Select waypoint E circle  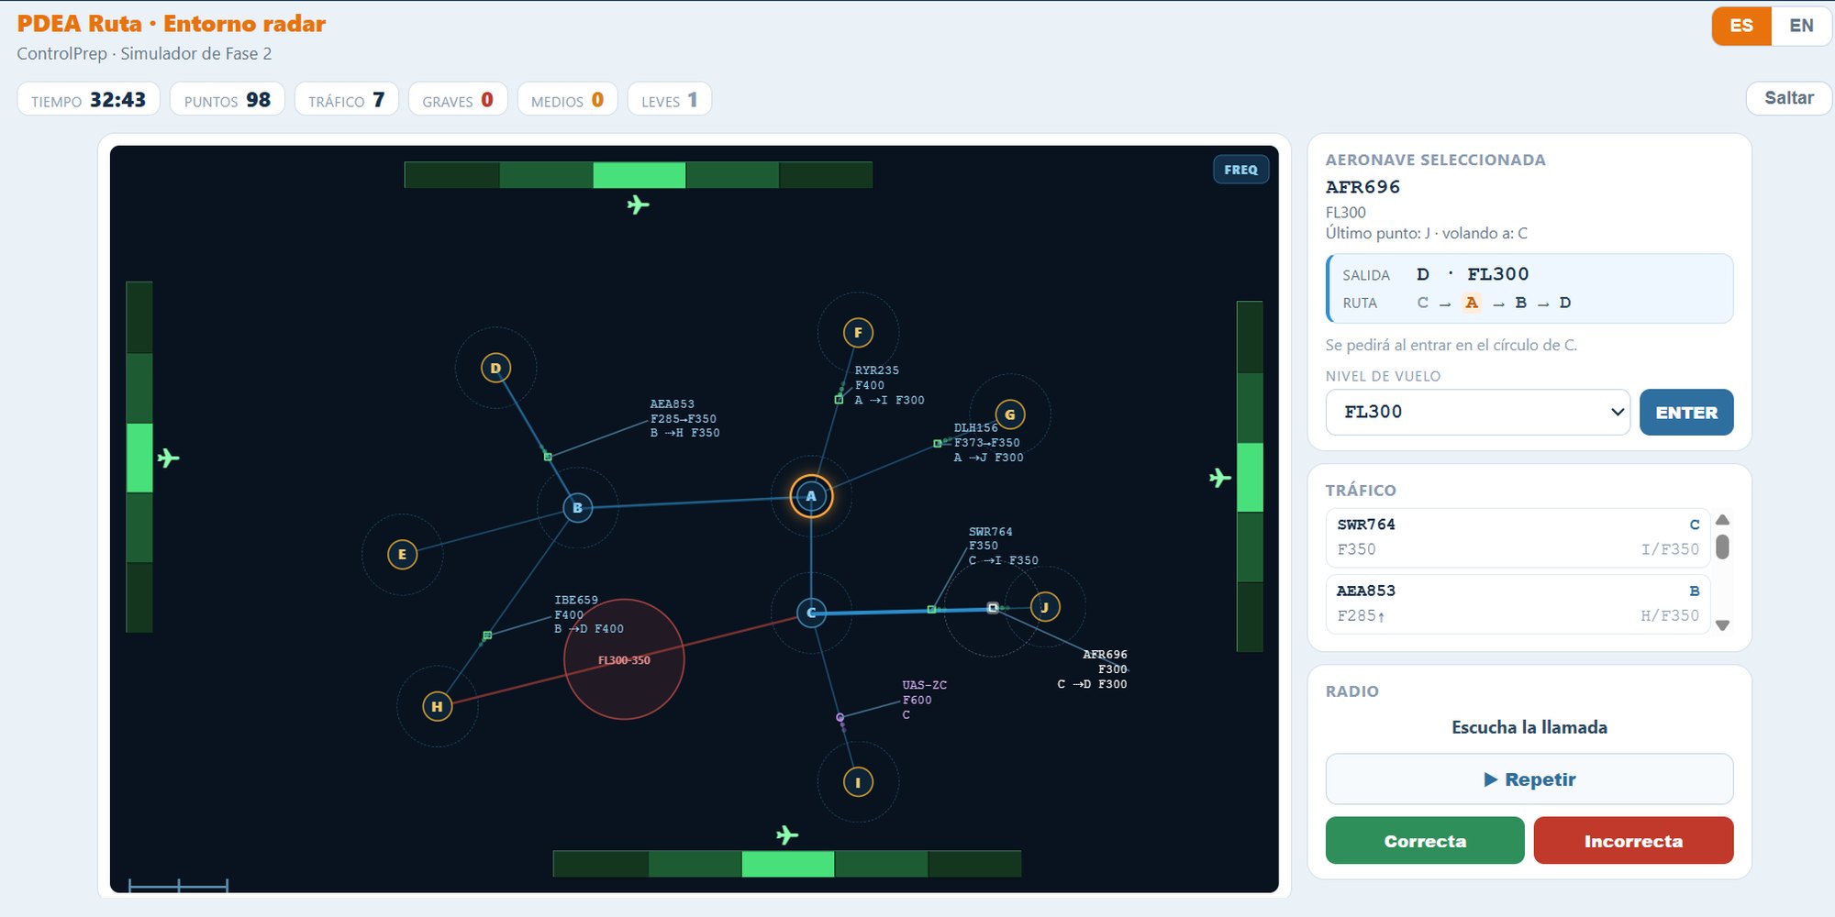[x=402, y=554]
